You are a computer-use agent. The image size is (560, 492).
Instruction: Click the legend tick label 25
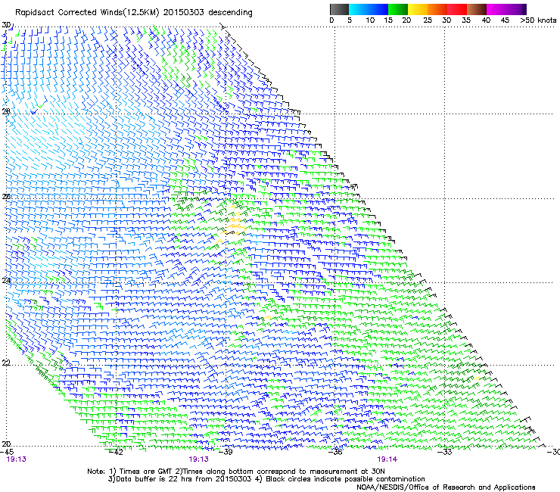tap(428, 20)
